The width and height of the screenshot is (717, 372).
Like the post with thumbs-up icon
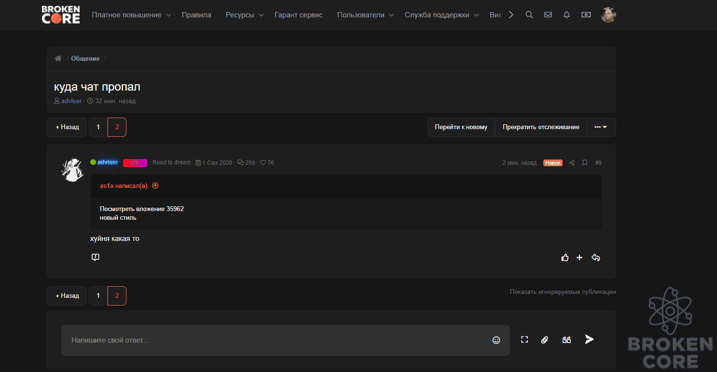pos(565,258)
